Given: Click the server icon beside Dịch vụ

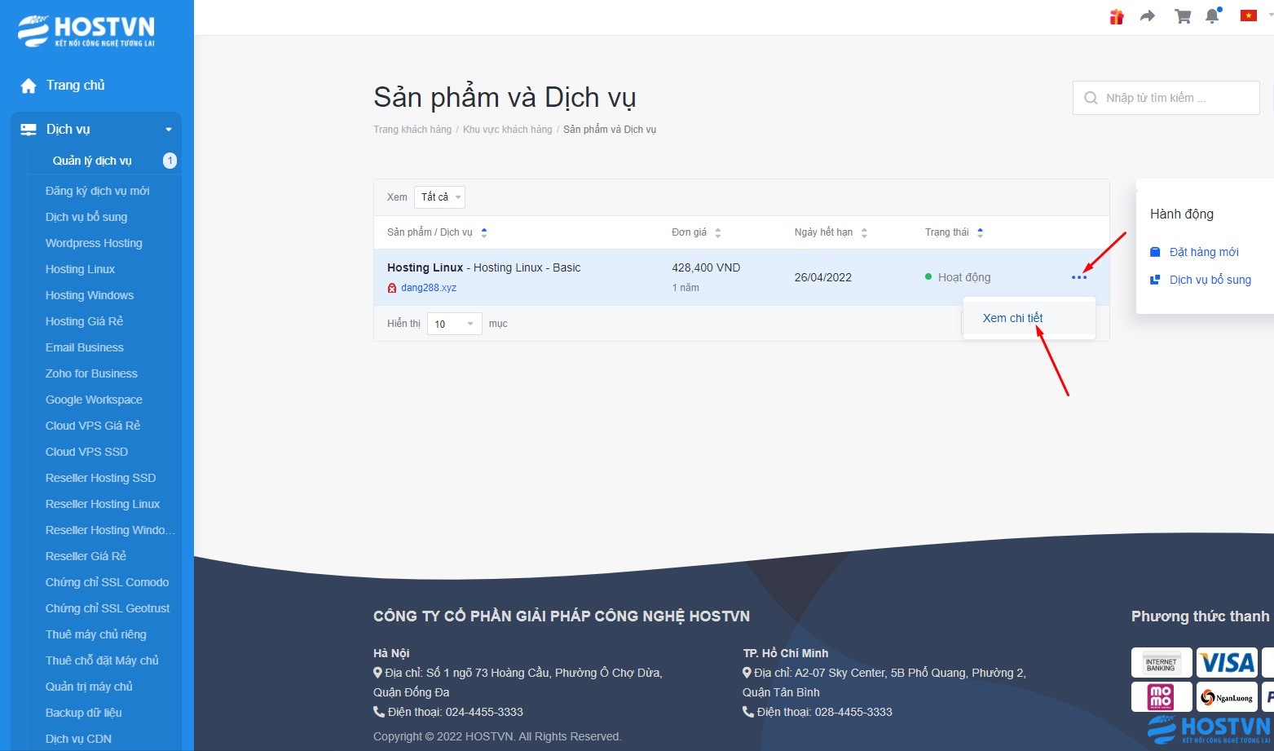Looking at the screenshot, I should click(x=29, y=130).
